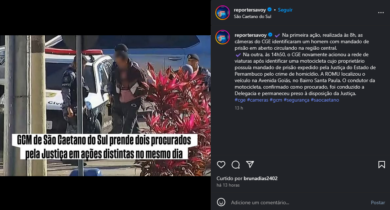Open the #segurança hashtag
Image resolution: width=390 pixels, height=210 pixels.
point(297,100)
